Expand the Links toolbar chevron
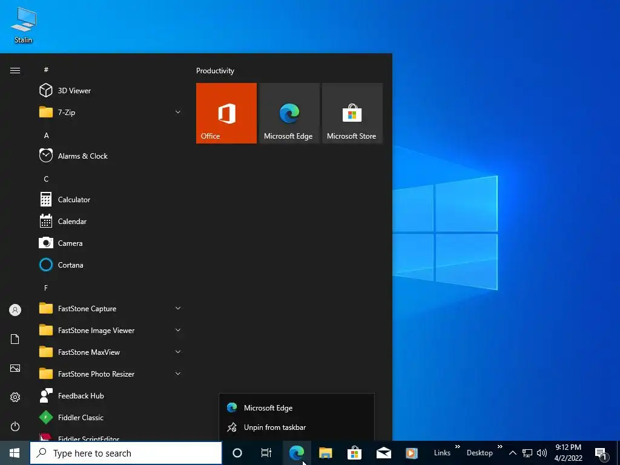This screenshot has height=465, width=620. point(458,447)
